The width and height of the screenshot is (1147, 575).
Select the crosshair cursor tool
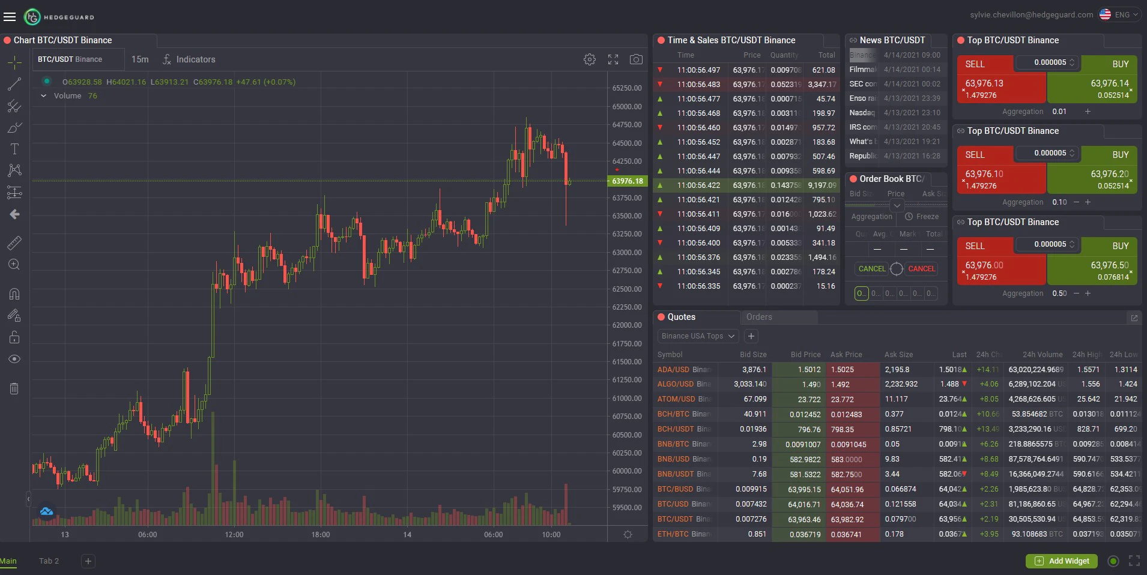14,62
